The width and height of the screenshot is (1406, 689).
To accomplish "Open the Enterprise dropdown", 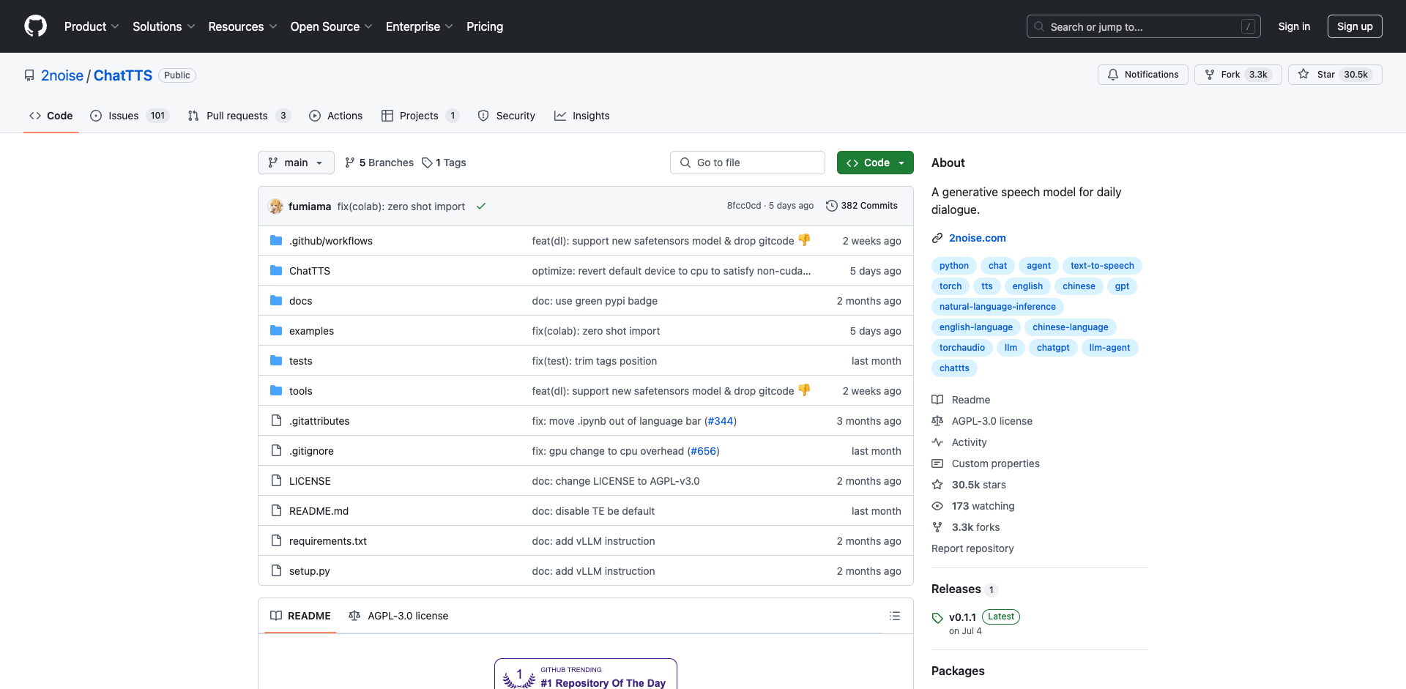I will 420,26.
